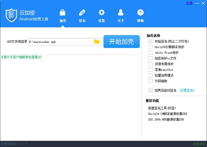Open the 关于 person tab

coord(121,15)
